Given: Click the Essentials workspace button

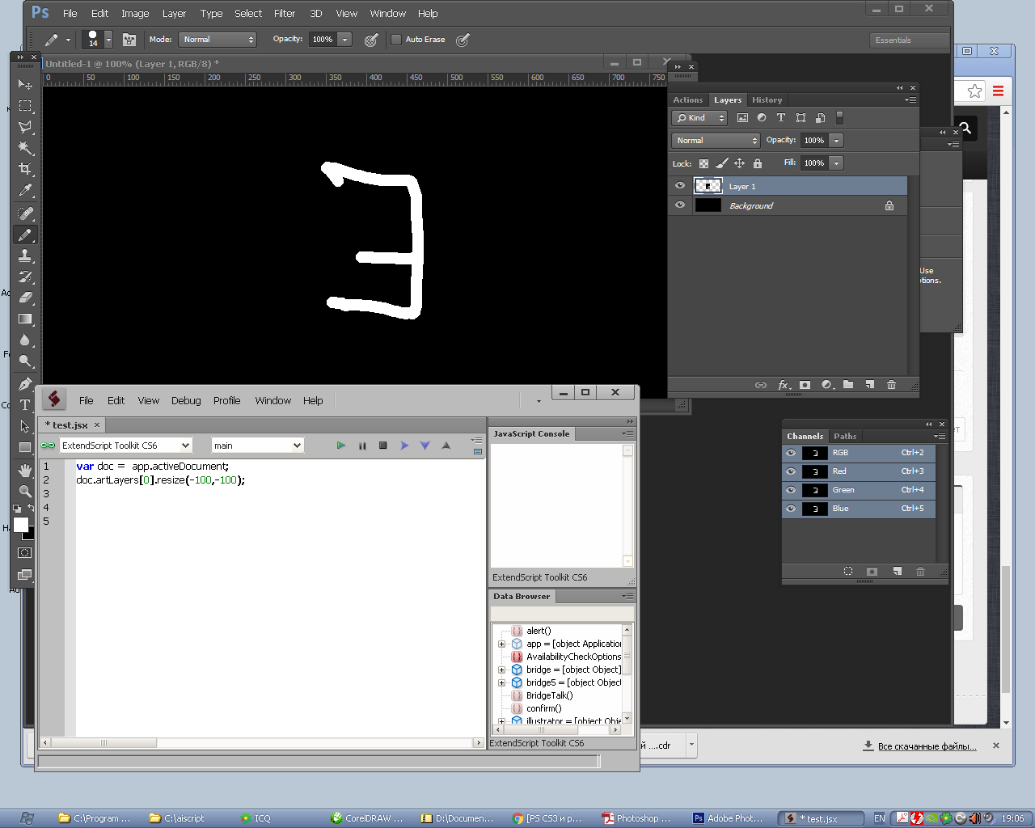Looking at the screenshot, I should click(x=909, y=40).
